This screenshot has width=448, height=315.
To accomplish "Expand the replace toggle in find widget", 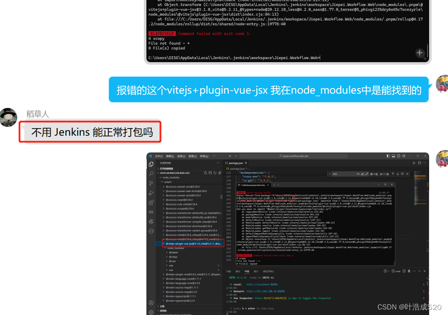I will click(330, 174).
